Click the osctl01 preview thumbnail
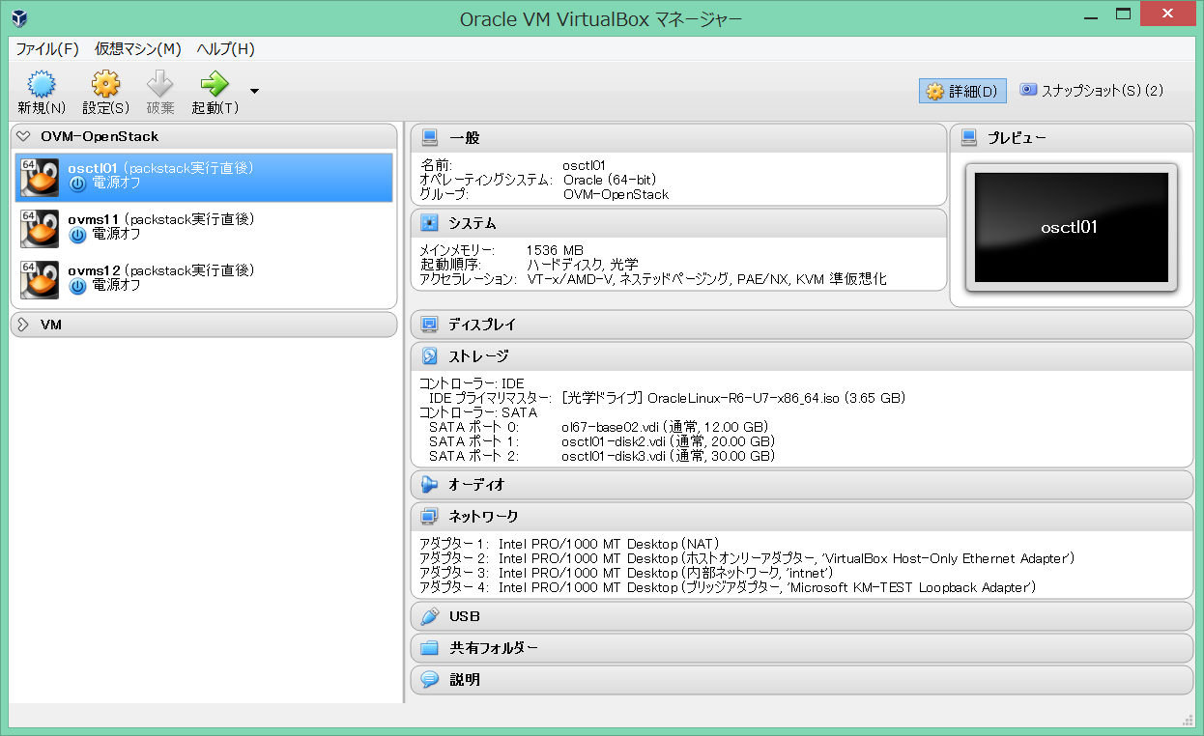Image resolution: width=1204 pixels, height=736 pixels. click(x=1071, y=226)
